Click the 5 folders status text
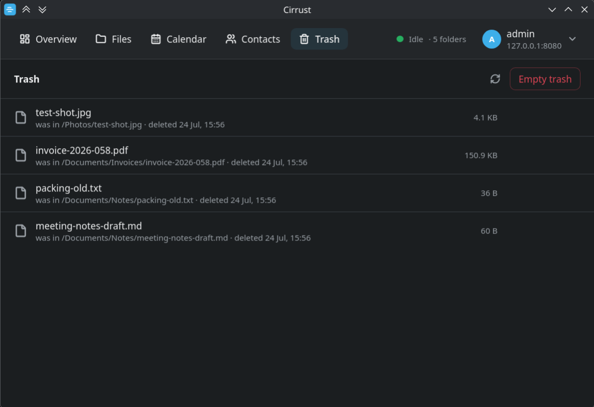Screen dimensions: 594x407 [450, 39]
